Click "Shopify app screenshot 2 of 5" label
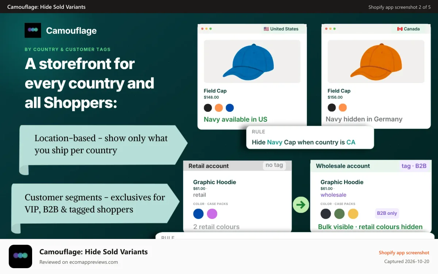438x274 pixels. 399,7
